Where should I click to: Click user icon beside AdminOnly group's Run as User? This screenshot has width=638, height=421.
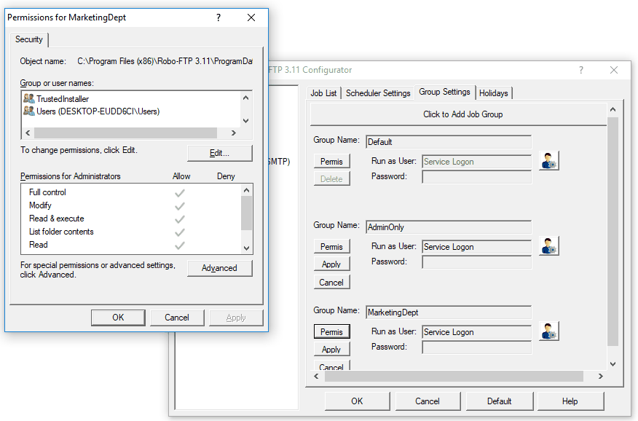coord(549,246)
